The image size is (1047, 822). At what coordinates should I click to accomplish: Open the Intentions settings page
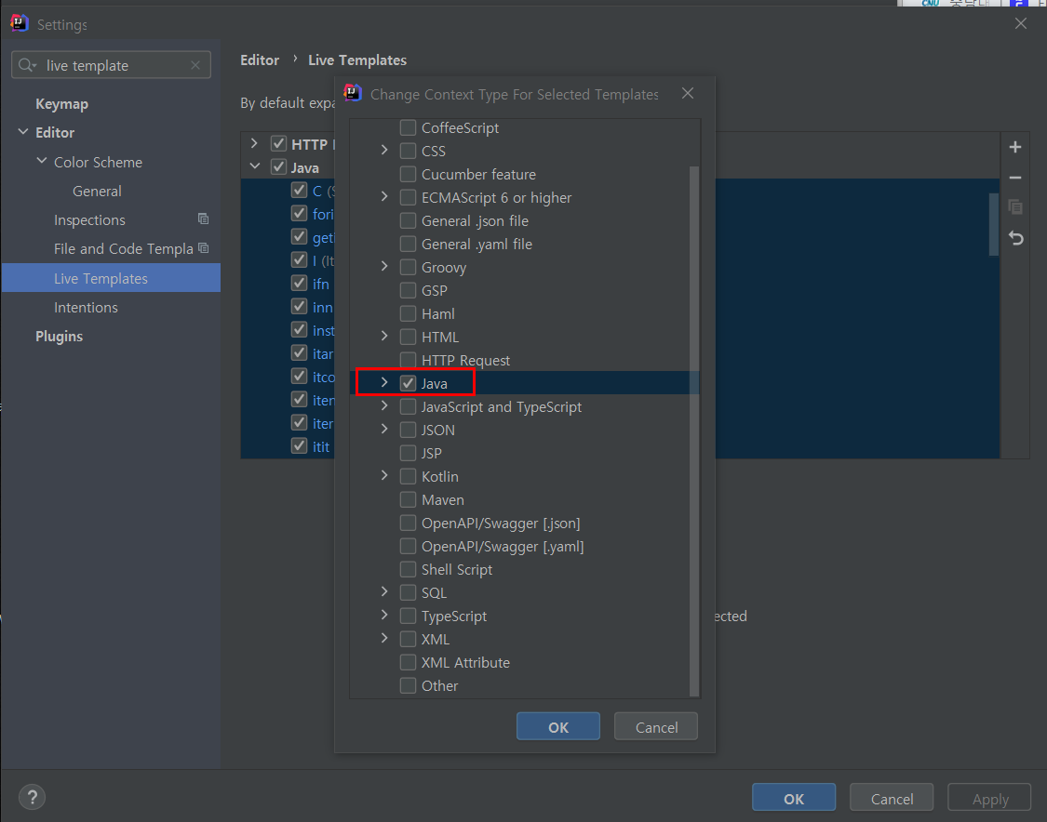[x=86, y=308]
